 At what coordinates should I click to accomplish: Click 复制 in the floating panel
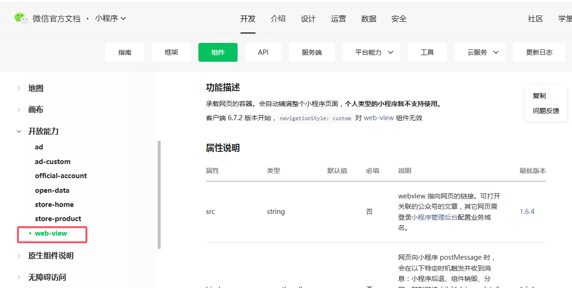[x=539, y=96]
